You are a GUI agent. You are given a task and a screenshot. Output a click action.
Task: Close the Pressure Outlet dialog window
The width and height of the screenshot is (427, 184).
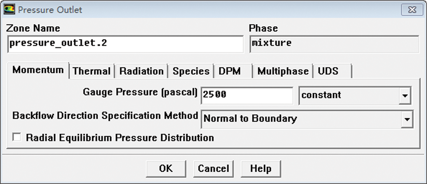412,10
